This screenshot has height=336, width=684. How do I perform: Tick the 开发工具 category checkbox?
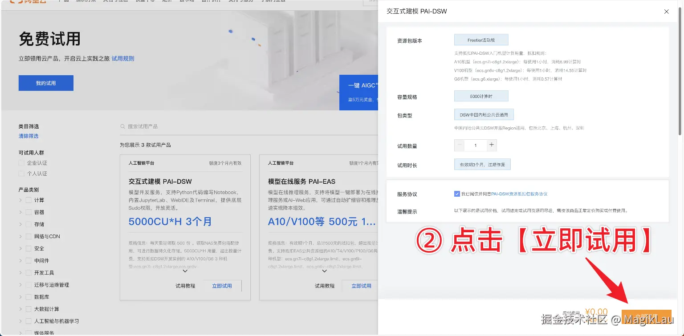pos(28,272)
